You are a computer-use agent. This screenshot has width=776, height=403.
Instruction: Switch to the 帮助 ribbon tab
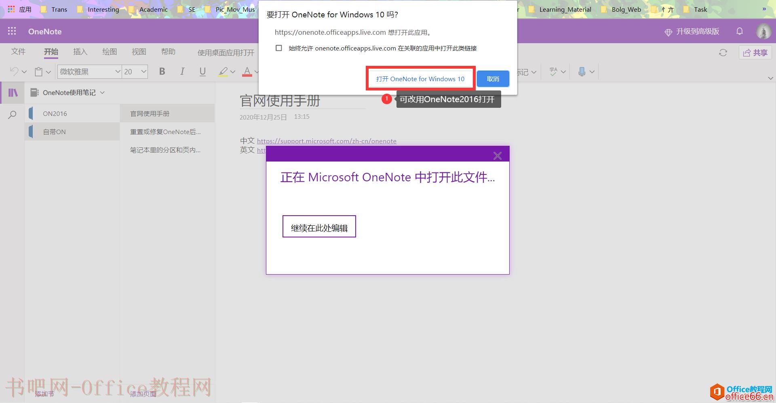click(168, 52)
